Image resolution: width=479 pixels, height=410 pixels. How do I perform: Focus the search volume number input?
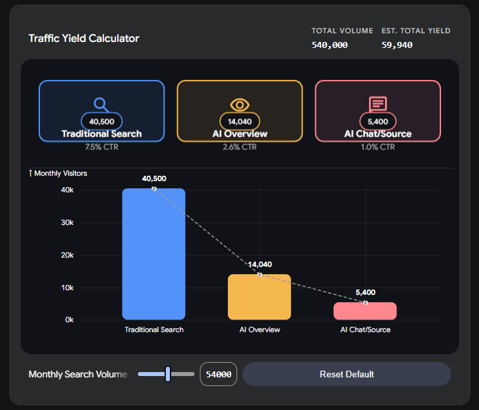[219, 374]
